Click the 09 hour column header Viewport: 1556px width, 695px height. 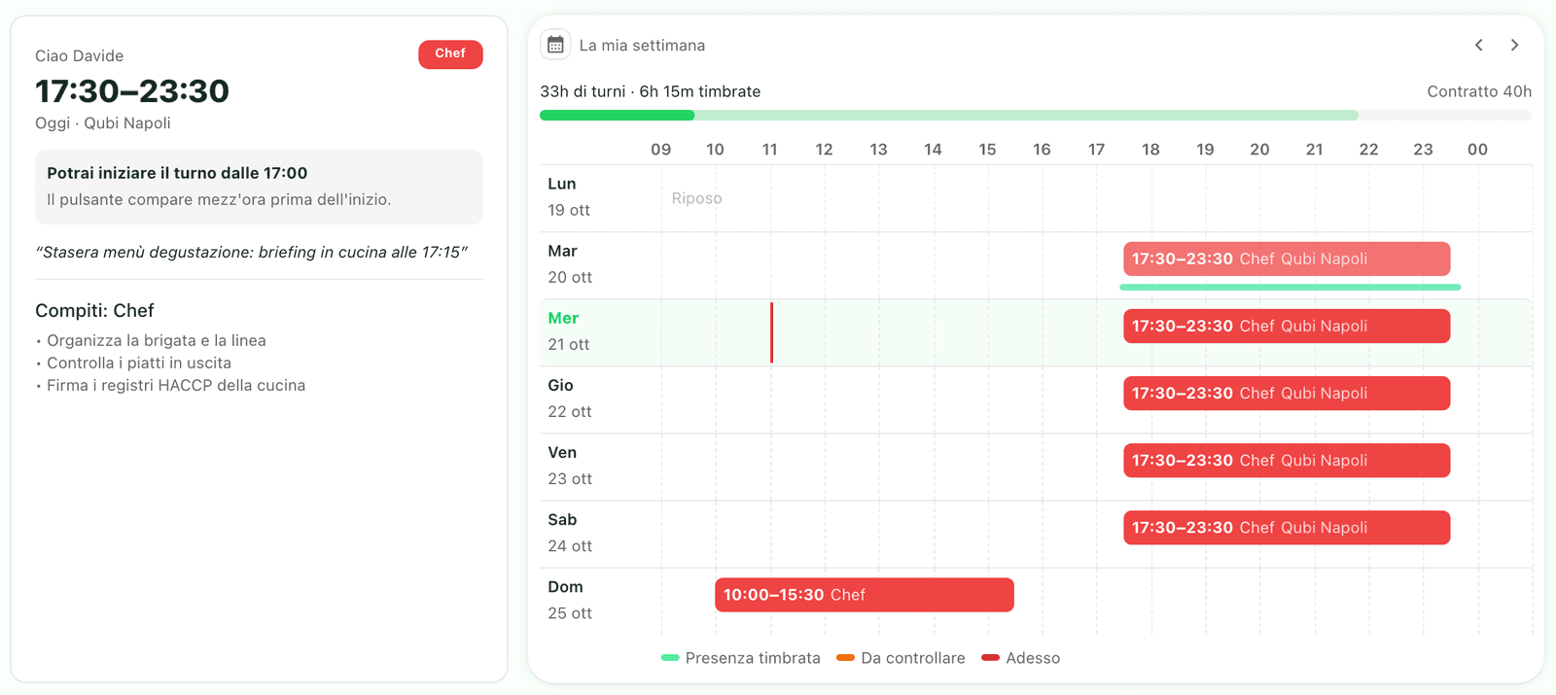point(661,149)
